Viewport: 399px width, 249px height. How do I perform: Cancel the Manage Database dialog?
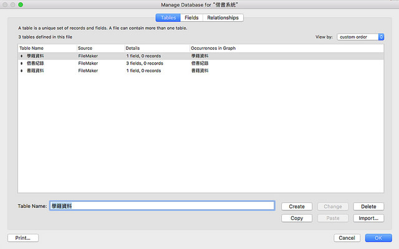point(347,238)
